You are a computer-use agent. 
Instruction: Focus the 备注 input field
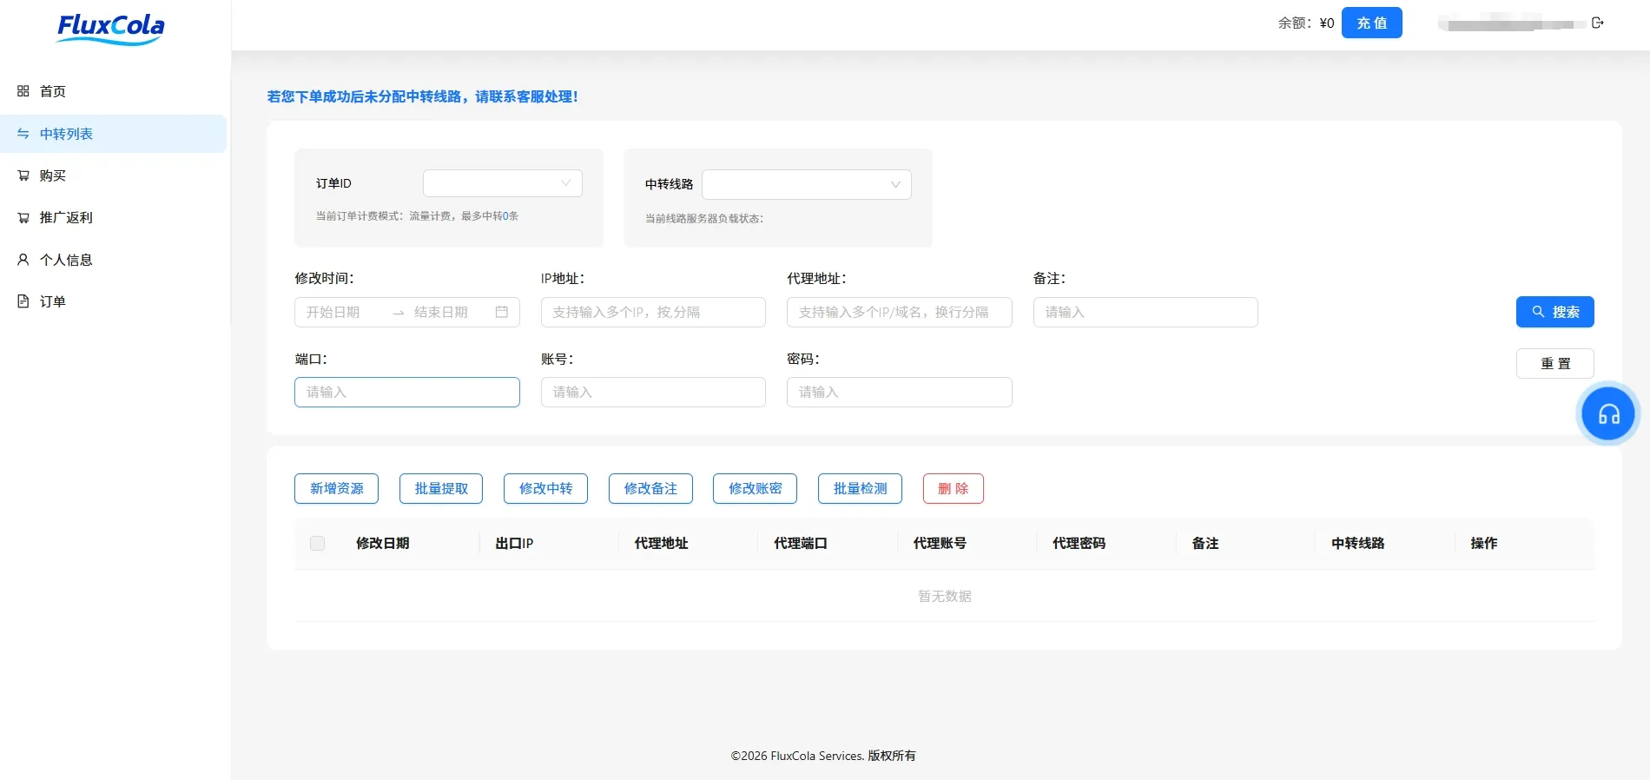tap(1145, 312)
